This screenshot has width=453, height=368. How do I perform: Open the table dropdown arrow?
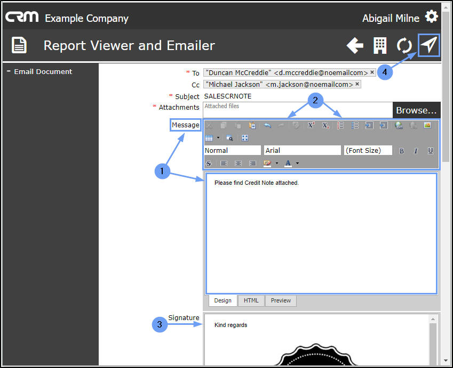coord(218,138)
